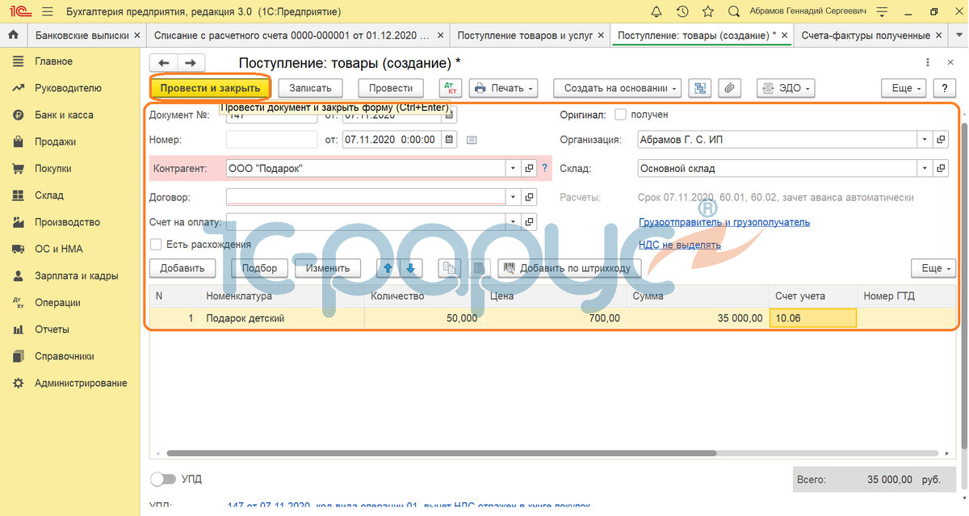Click Добавить по штрихкоду button
This screenshot has width=969, height=516.
(570, 268)
